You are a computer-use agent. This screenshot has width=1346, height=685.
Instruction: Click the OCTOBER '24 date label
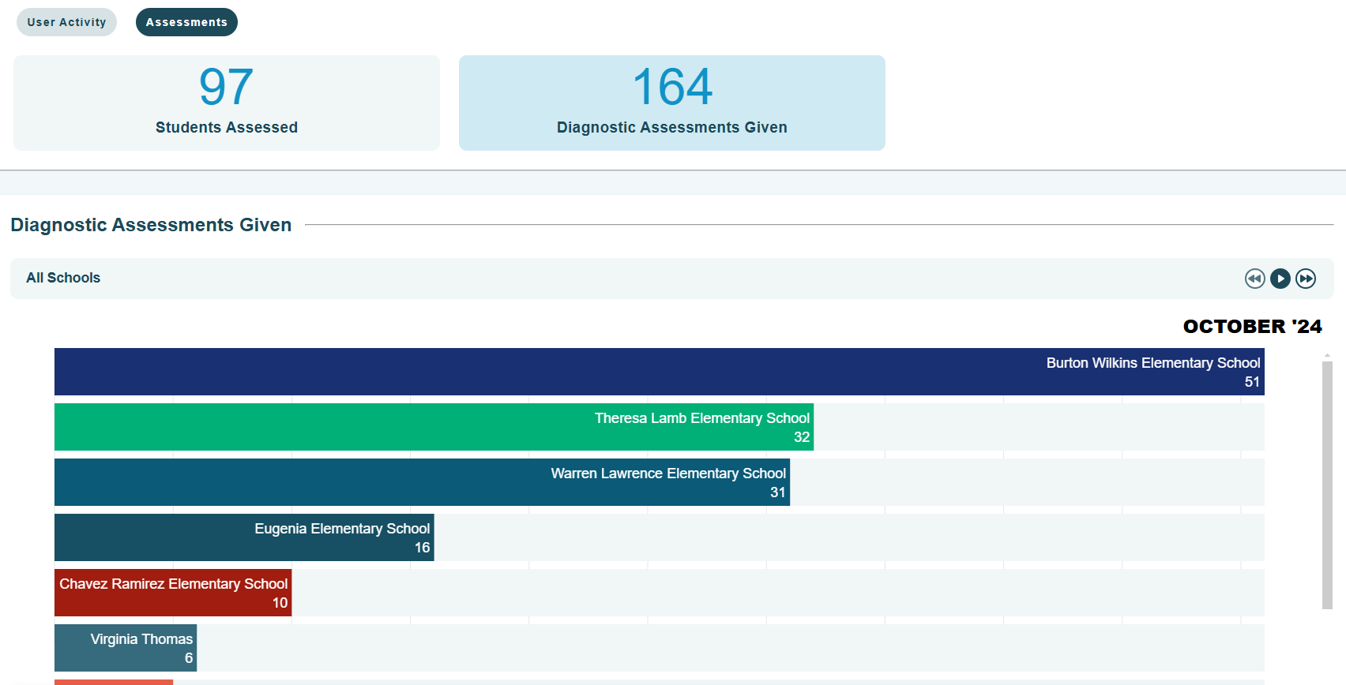(x=1252, y=326)
